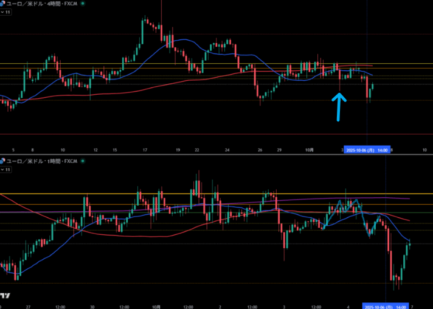Click the pane divider between the two charts
This screenshot has width=433, height=309.
216,155
